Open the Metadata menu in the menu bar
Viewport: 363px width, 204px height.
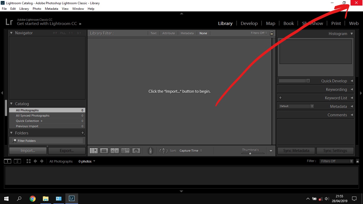[52, 9]
